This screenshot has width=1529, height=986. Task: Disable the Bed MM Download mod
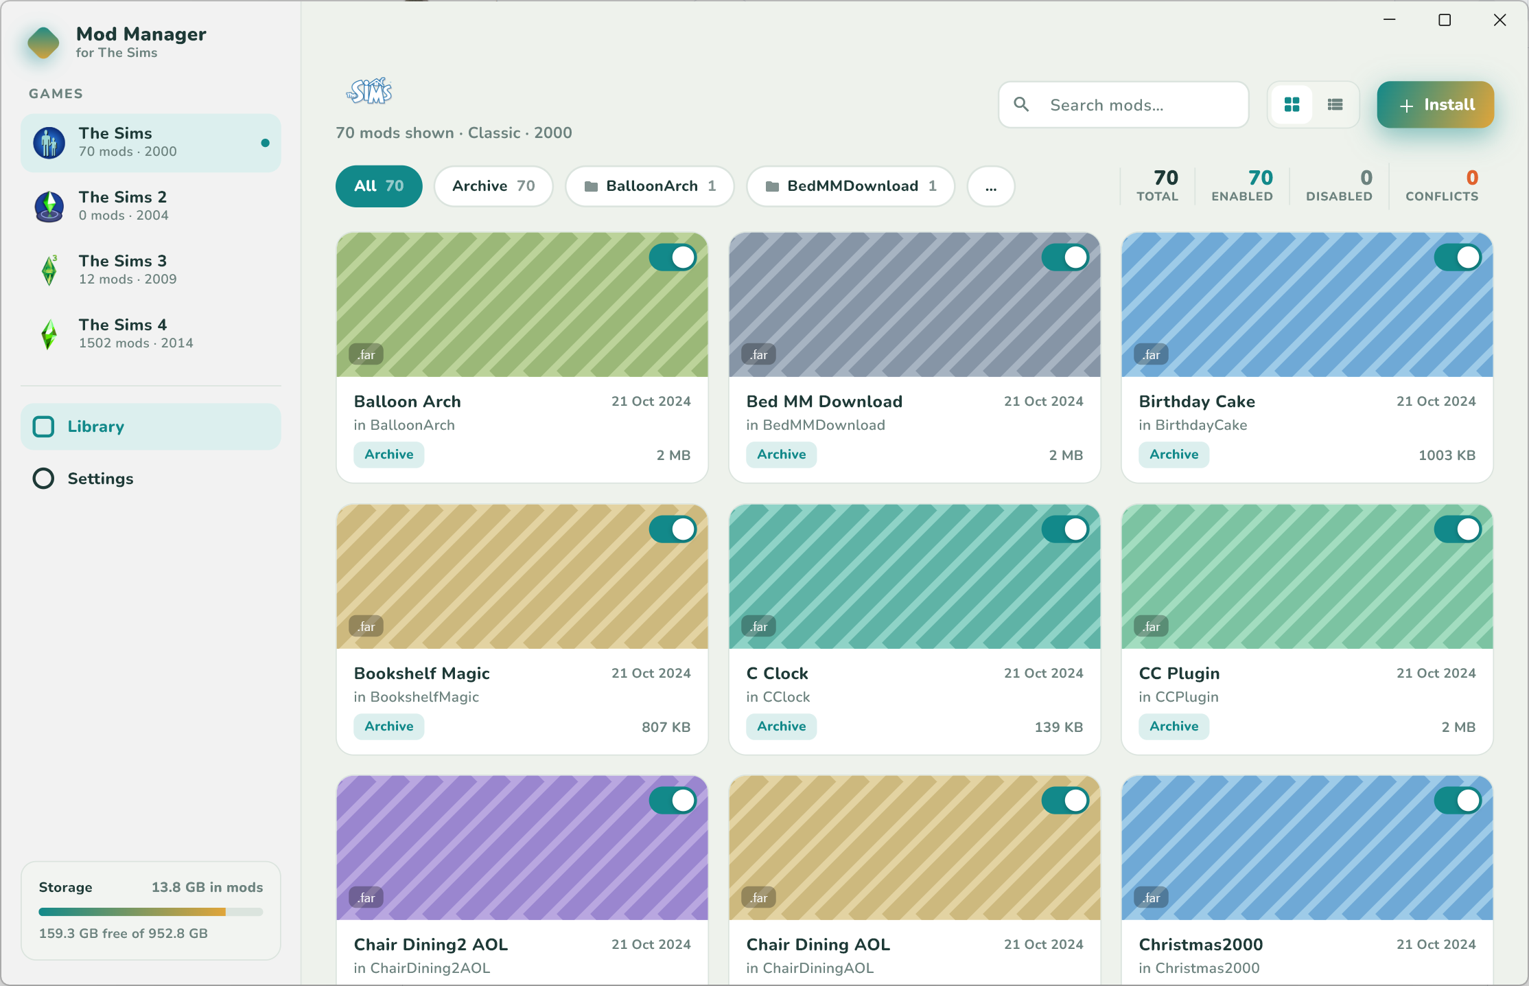point(1065,257)
